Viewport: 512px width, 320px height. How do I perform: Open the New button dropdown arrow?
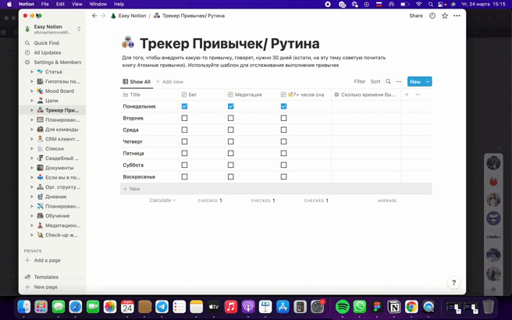pyautogui.click(x=428, y=82)
